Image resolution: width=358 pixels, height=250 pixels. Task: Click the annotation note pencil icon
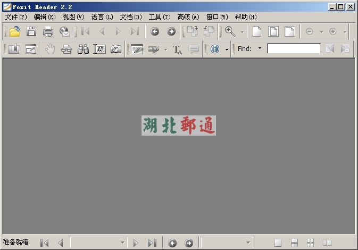[137, 49]
